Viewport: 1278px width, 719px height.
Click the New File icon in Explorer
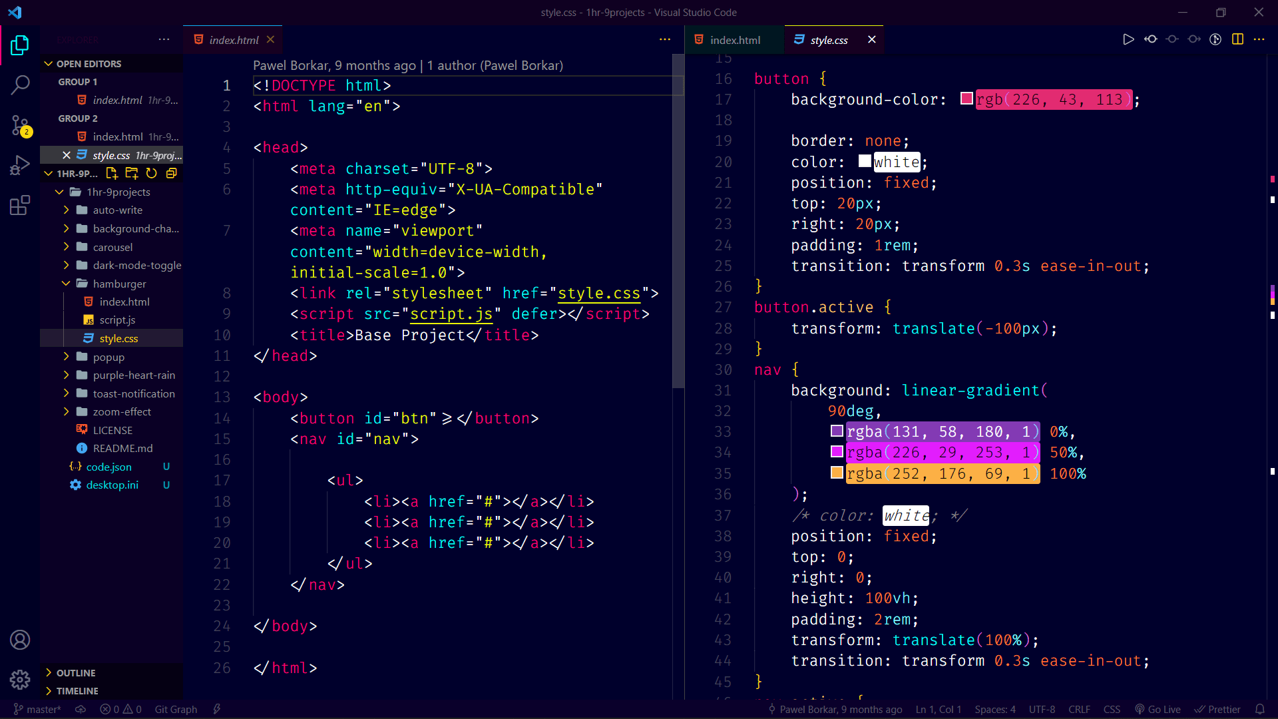tap(111, 173)
